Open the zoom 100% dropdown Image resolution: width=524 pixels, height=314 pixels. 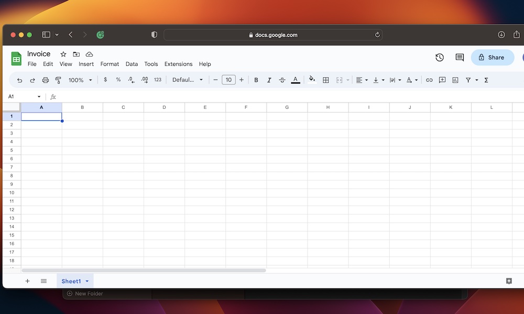click(80, 80)
